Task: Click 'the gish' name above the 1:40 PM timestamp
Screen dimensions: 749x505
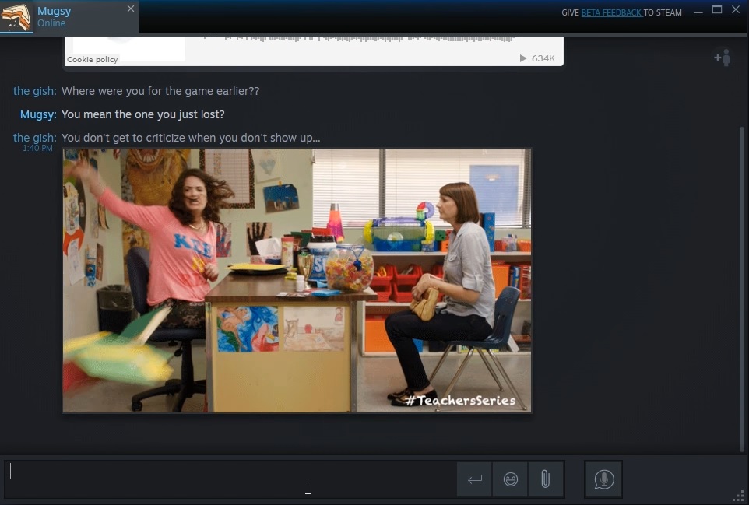Action: 34,138
